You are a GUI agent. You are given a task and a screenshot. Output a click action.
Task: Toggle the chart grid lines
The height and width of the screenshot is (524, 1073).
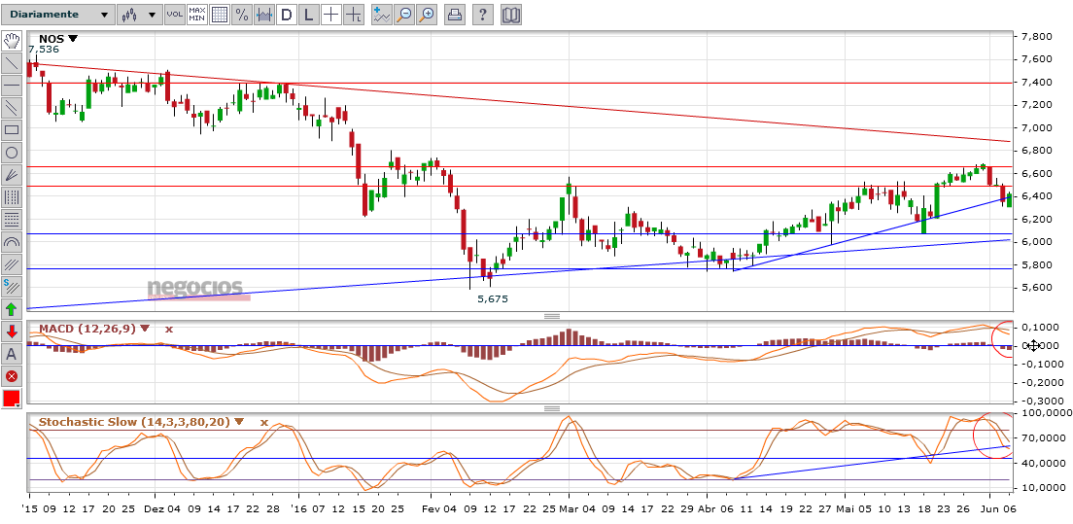click(x=220, y=15)
